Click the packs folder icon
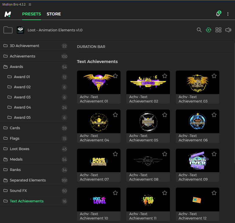Image resolution: width=235 pixels, height=223 pixels. (x=8, y=30)
